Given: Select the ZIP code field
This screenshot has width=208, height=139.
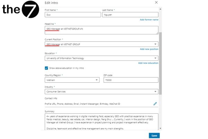Looking at the screenshot, I should click(131, 80).
